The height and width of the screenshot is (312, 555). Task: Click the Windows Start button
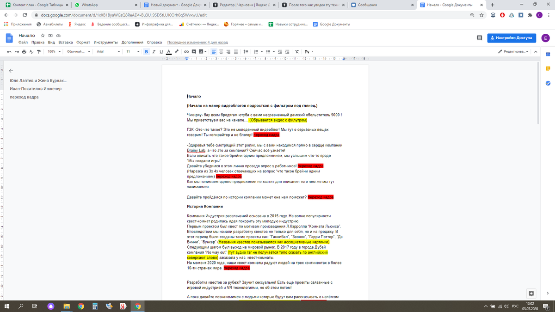point(7,306)
